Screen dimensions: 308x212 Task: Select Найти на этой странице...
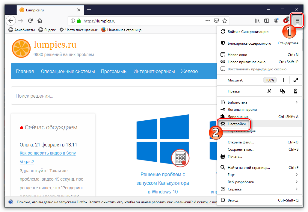pyautogui.click(x=259, y=168)
